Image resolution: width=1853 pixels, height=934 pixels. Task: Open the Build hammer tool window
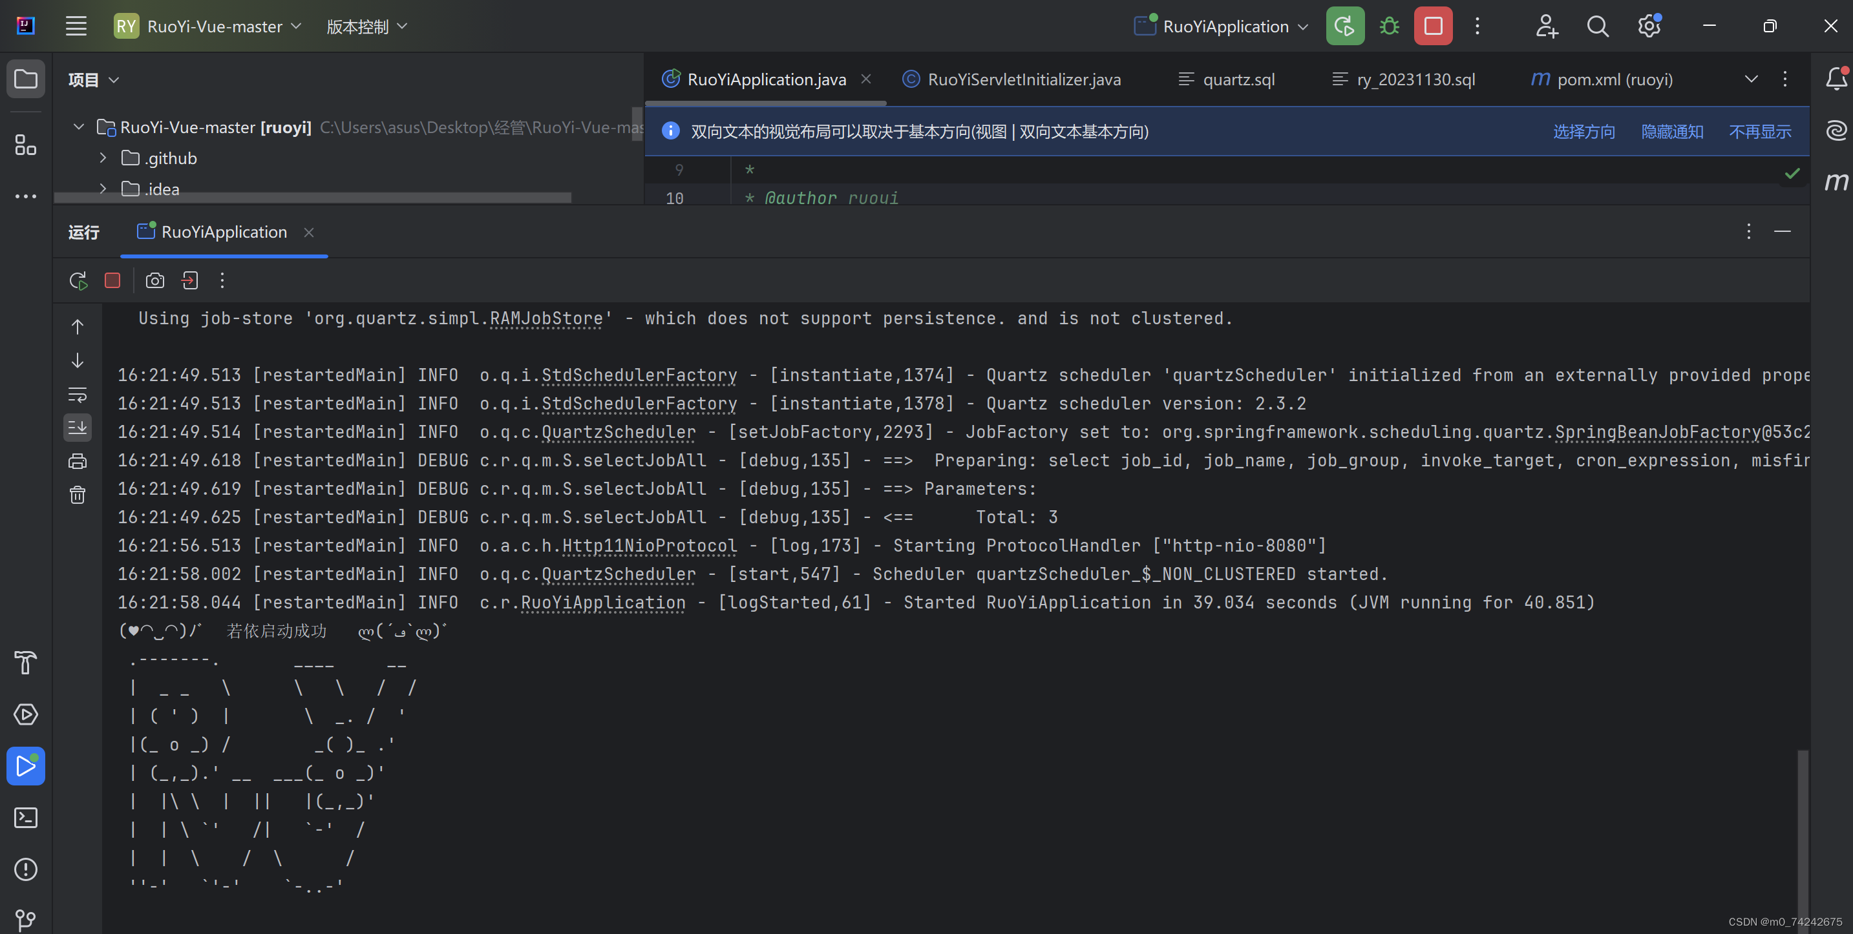click(26, 663)
